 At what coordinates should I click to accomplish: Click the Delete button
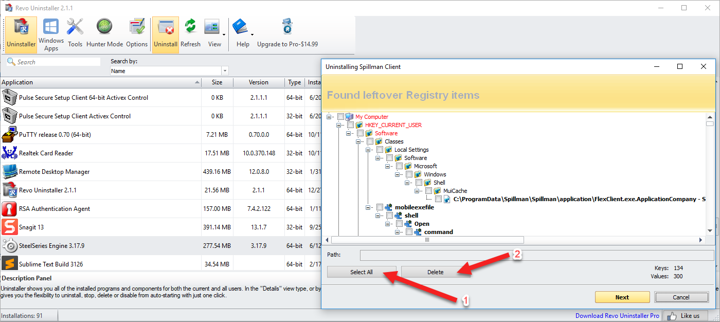[x=435, y=272]
